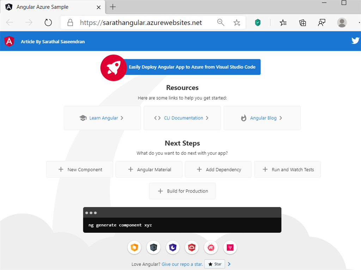The height and width of the screenshot is (270, 361).
Task: Open the Angular Material shield icon
Action: pos(134,247)
